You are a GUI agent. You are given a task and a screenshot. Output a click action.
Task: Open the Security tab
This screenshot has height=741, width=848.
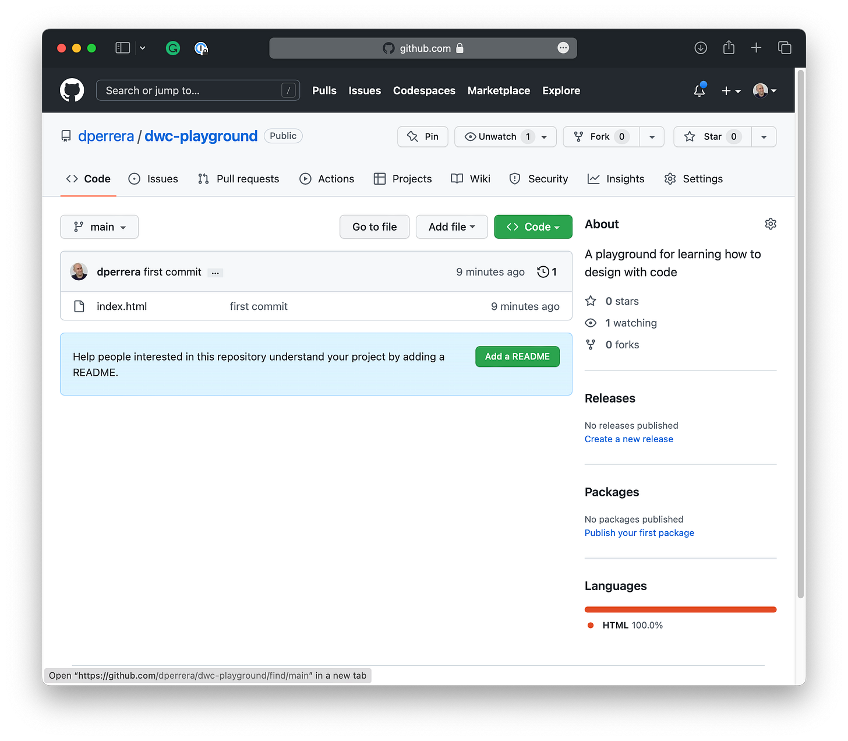pos(539,179)
